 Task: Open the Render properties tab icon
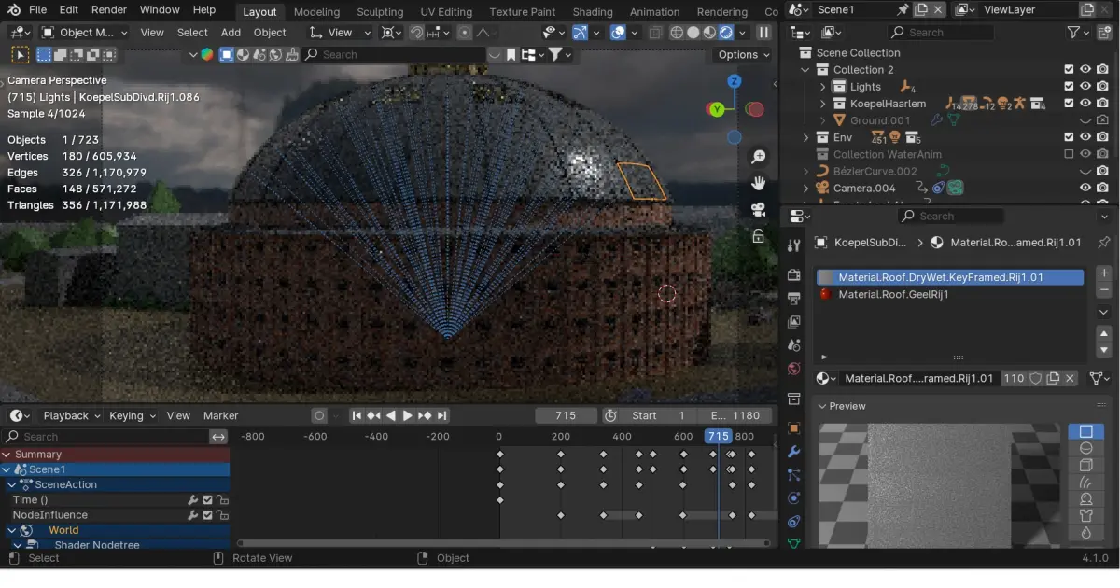(794, 275)
